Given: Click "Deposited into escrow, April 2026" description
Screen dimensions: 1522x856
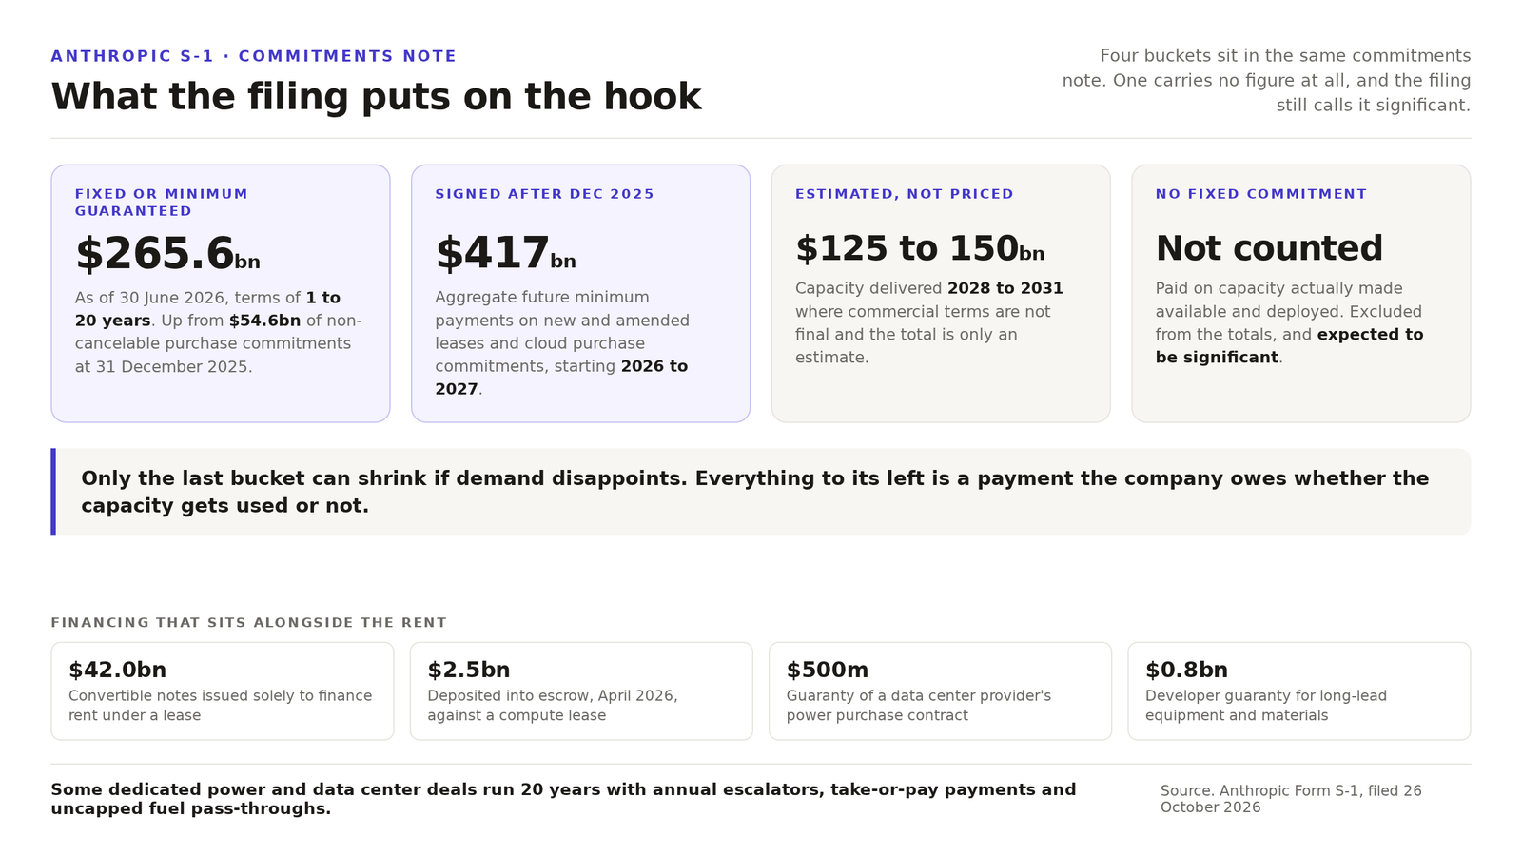Looking at the screenshot, I should click(553, 706).
